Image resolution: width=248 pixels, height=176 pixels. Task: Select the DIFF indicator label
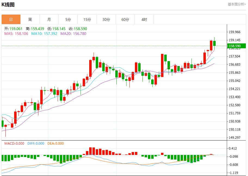(36, 144)
